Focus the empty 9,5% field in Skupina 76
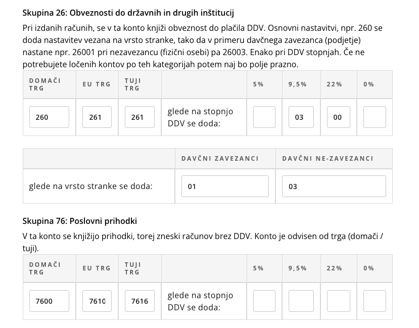Viewport: 419px width, 328px height. tap(301, 301)
